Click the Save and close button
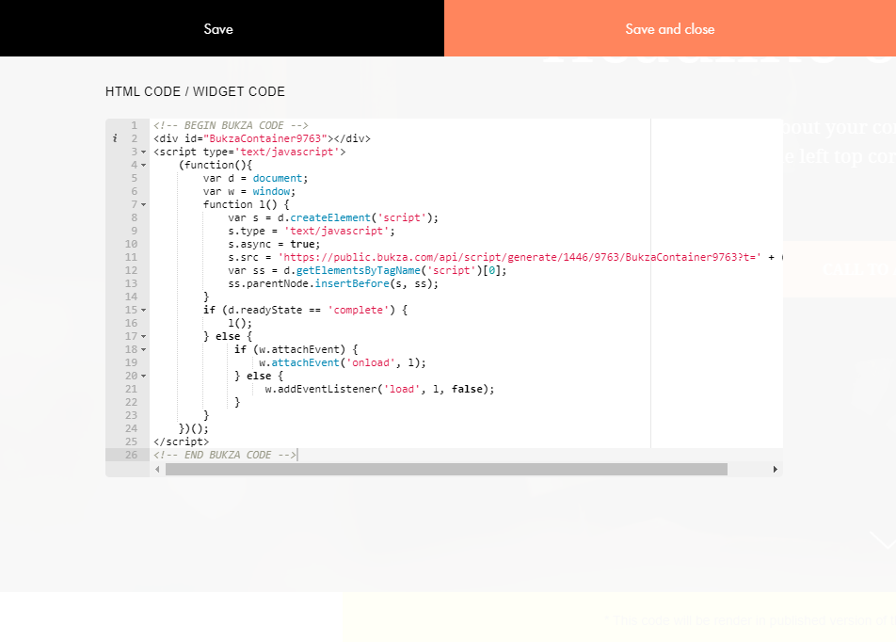 669,29
